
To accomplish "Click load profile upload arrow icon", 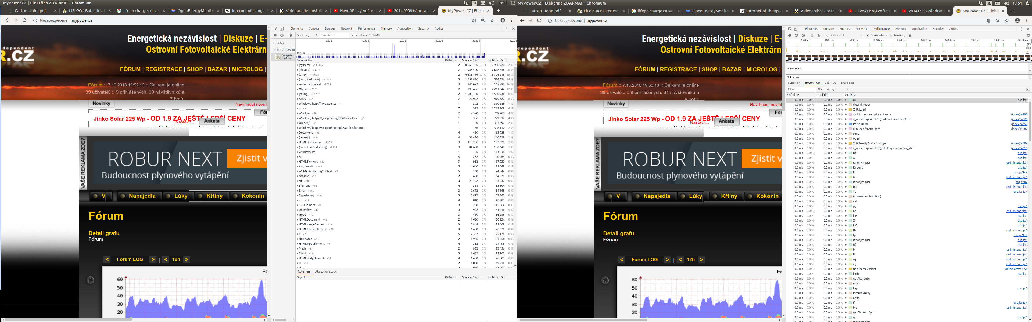I will pyautogui.click(x=812, y=36).
